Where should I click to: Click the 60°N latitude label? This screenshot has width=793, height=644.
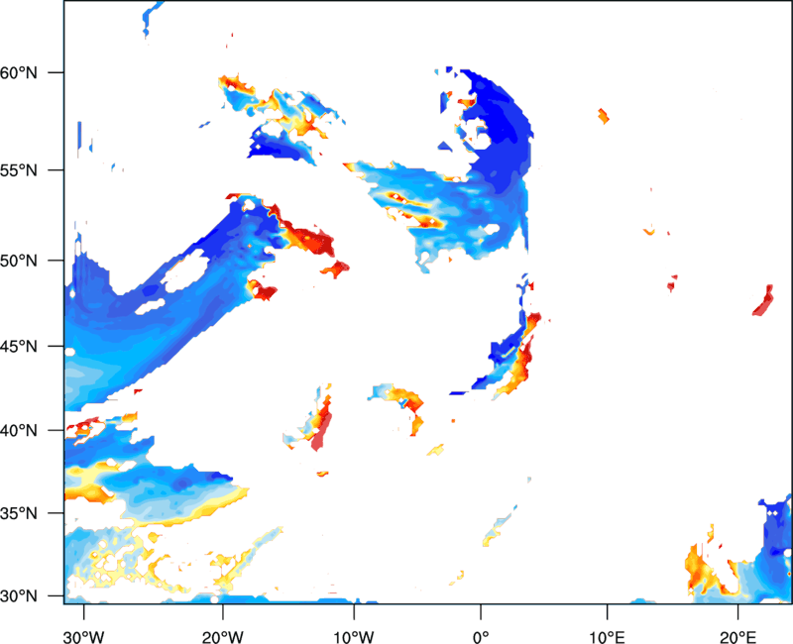(x=19, y=72)
